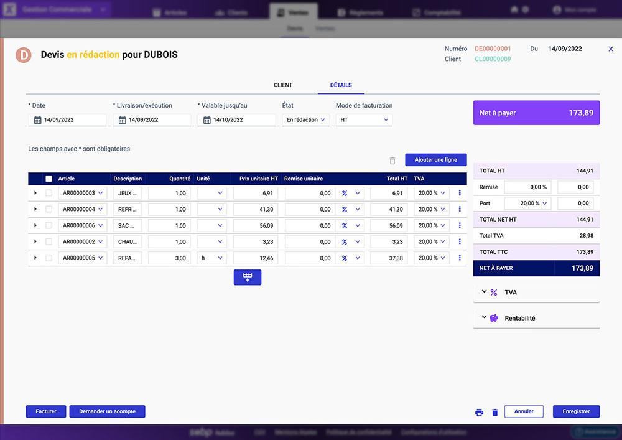The width and height of the screenshot is (622, 440).
Task: Delete the devis via the trash icon
Action: 495,412
